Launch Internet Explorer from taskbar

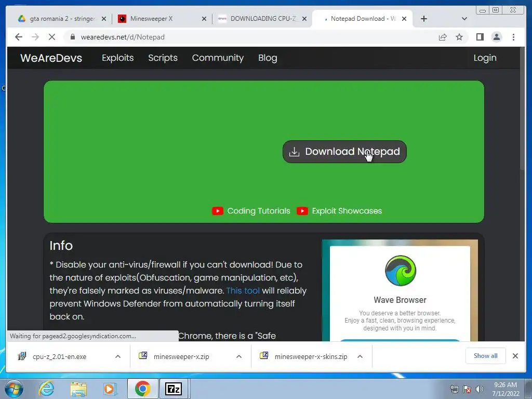coord(46,389)
